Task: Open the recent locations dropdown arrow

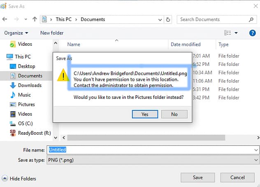Action: [x=26, y=19]
